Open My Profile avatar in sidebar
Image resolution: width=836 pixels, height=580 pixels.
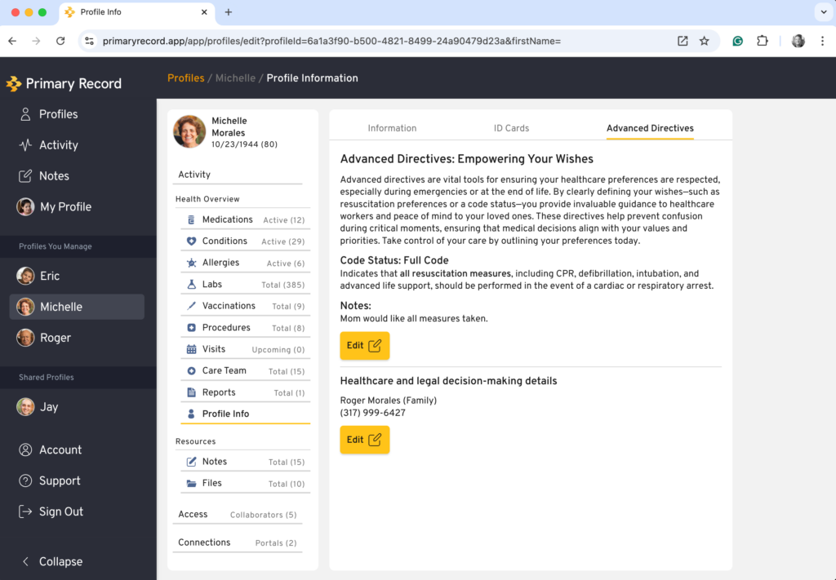(25, 206)
